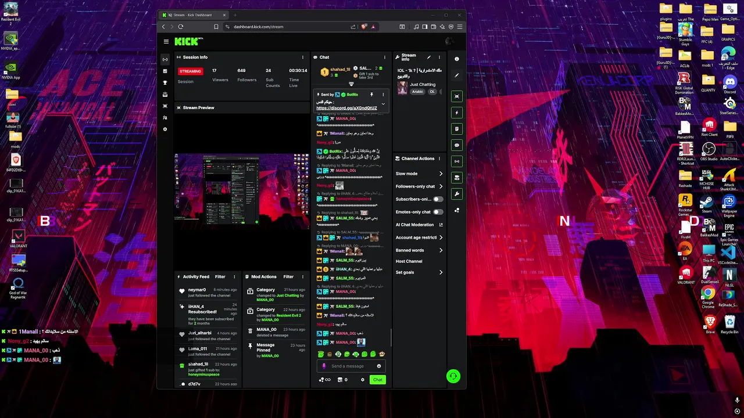This screenshot has width=744, height=418.
Task: Open the Brave browser main menu
Action: (x=460, y=27)
